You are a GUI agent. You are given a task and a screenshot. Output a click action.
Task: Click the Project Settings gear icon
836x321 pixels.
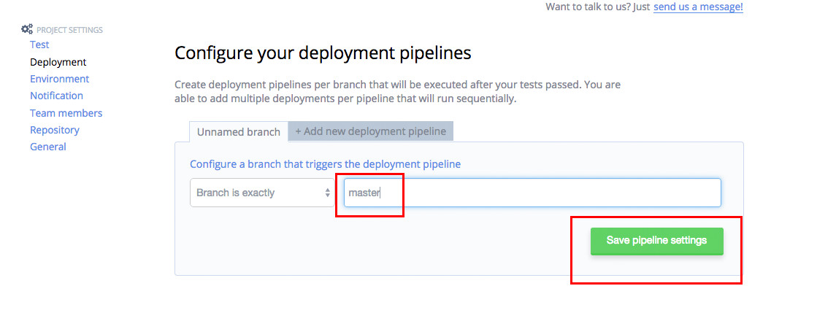(x=26, y=29)
